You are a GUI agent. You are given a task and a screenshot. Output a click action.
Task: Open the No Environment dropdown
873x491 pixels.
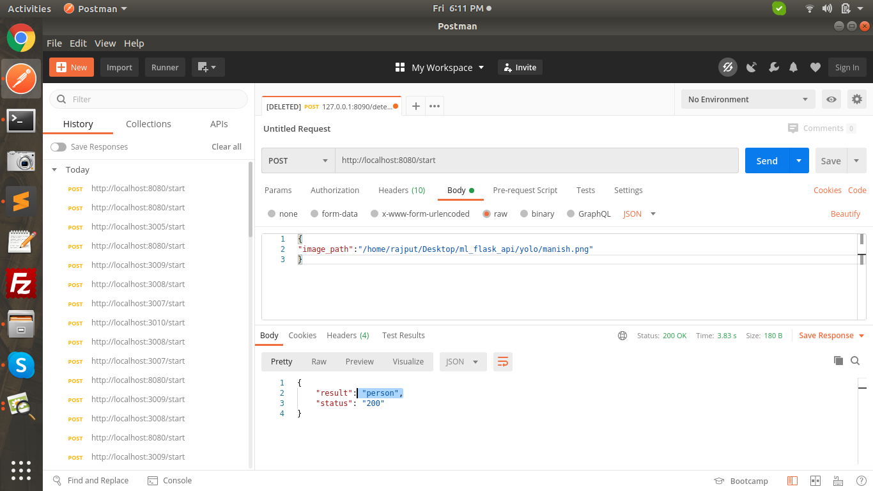click(746, 99)
